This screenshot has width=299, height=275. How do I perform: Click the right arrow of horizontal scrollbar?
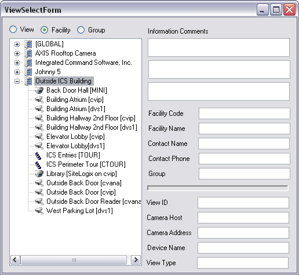pos(136,260)
